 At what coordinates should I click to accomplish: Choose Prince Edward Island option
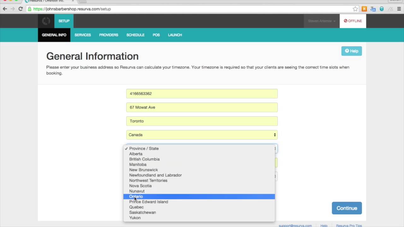click(199, 202)
